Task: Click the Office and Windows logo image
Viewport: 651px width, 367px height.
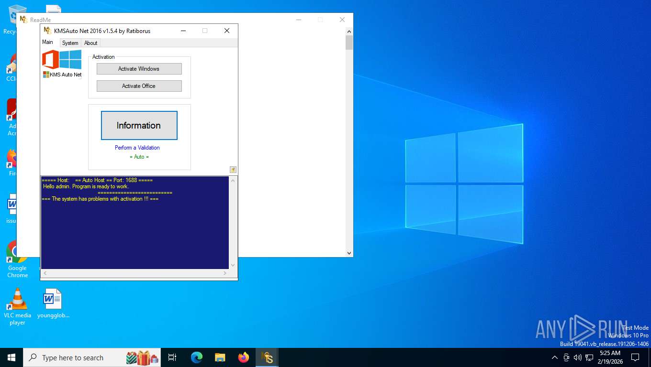Action: [62, 60]
